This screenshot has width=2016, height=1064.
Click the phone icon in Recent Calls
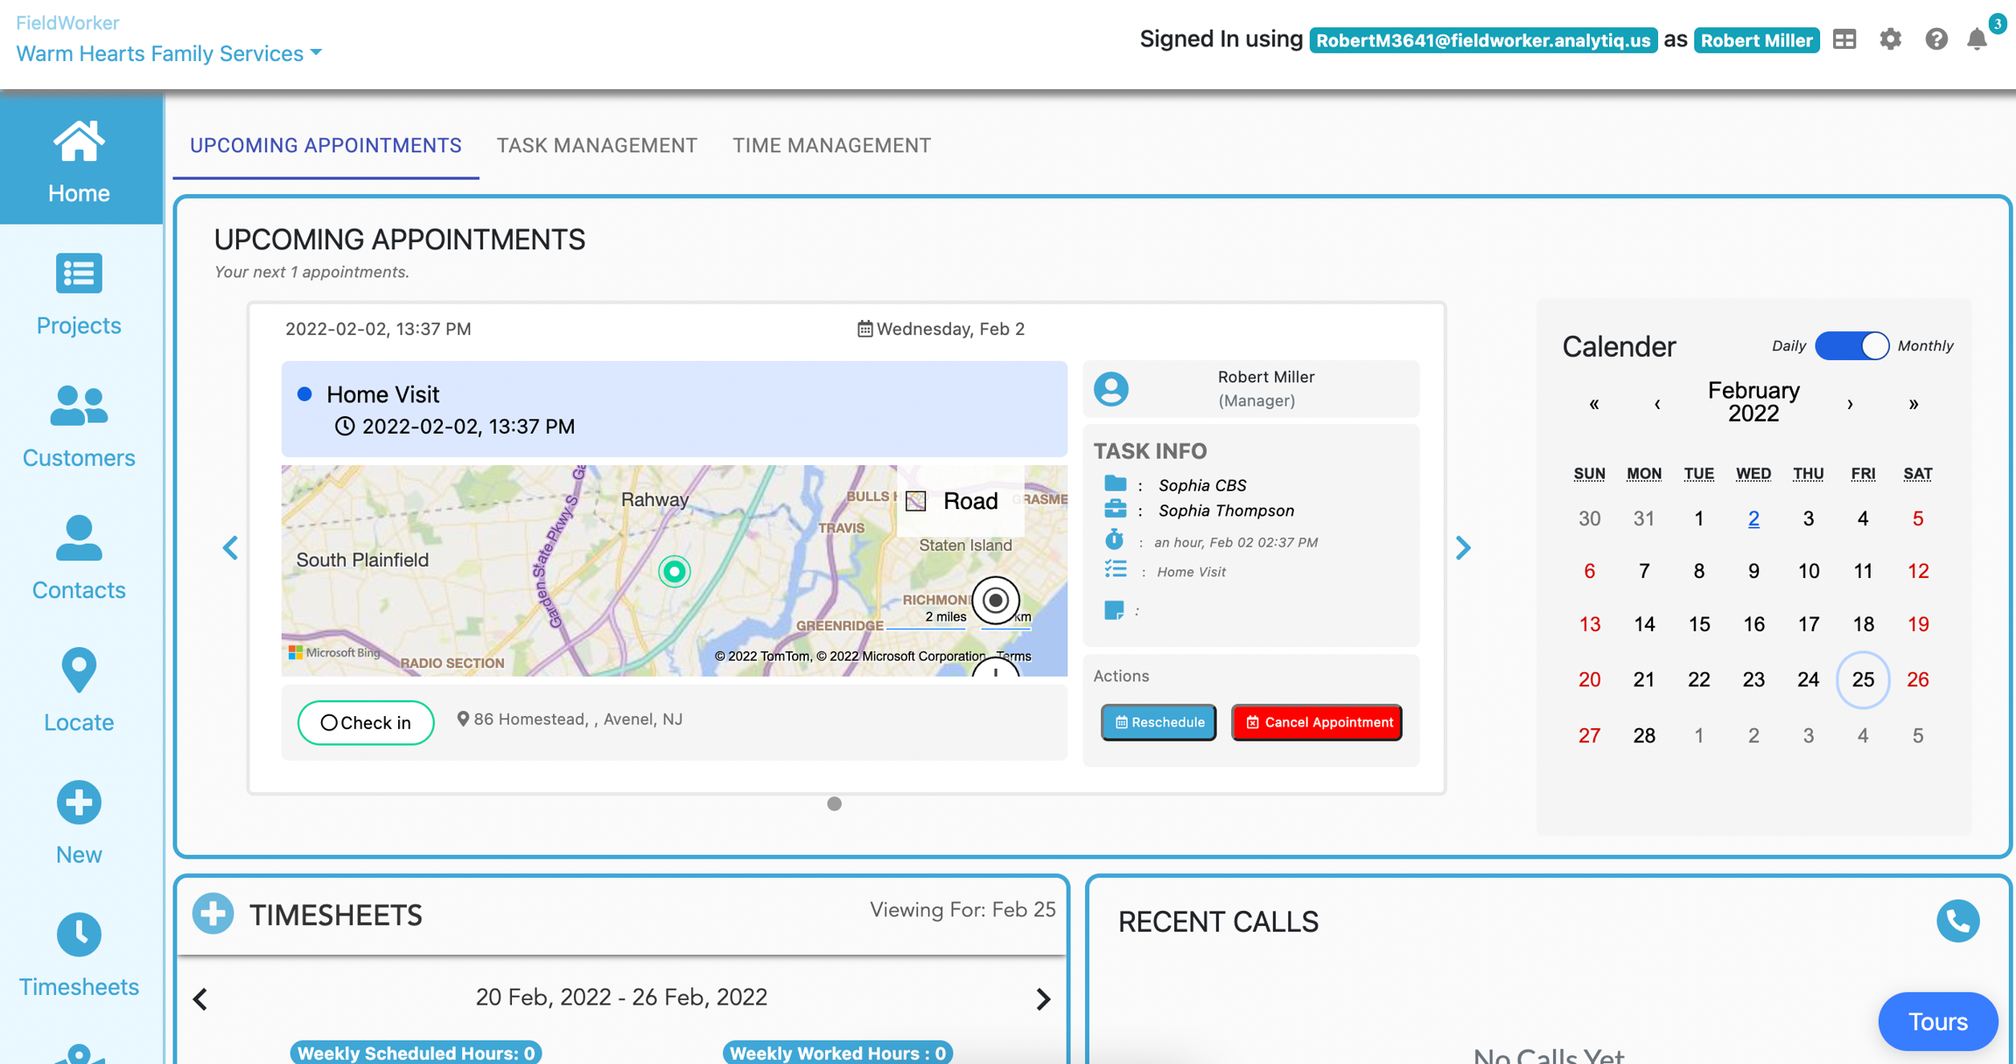(1957, 921)
